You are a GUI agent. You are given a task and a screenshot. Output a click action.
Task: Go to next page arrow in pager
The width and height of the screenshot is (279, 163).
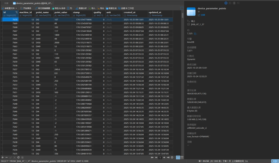click(x=165, y=158)
